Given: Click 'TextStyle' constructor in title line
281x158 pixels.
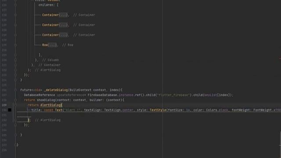Looking at the screenshot, I should (x=158, y=110).
